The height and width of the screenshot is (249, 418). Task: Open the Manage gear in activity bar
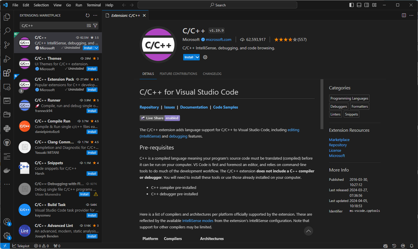coord(7,236)
